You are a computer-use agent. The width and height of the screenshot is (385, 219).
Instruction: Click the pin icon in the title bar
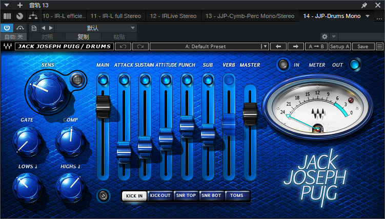pos(364,5)
